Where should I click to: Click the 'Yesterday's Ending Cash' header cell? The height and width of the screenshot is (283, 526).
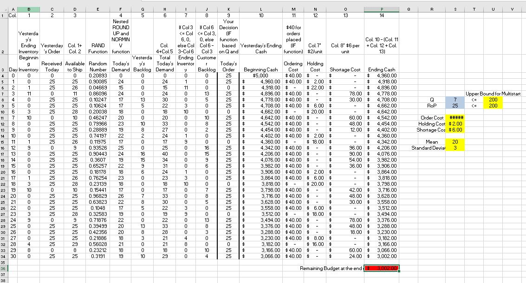point(261,37)
